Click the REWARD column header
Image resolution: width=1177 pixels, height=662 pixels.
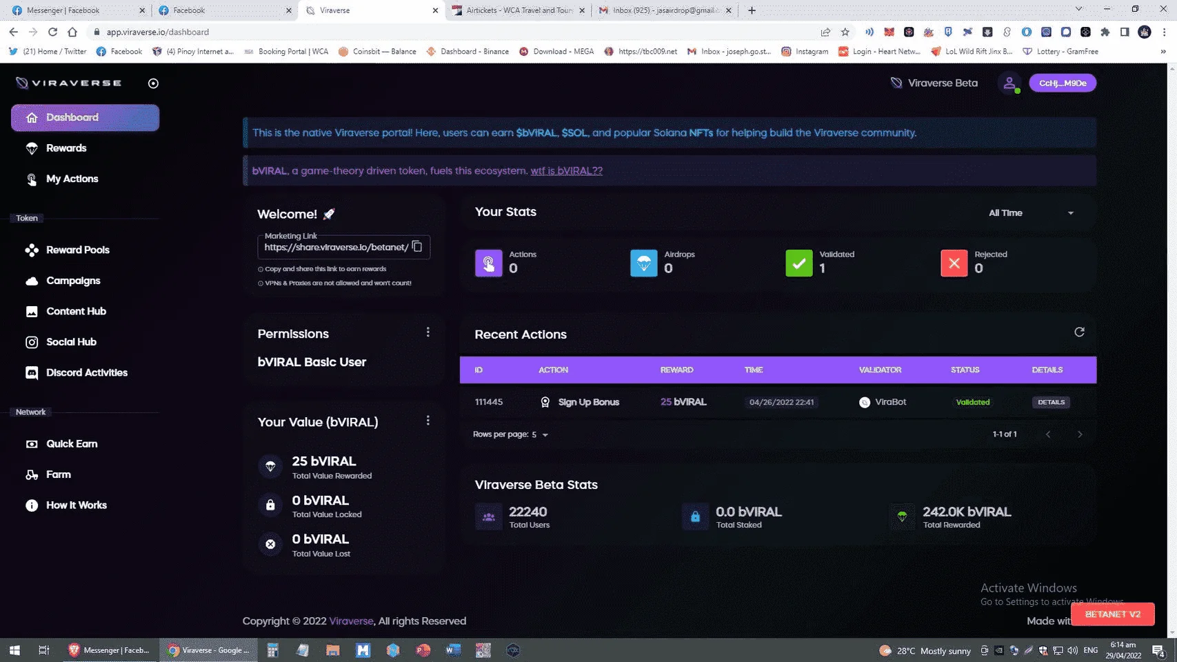[676, 370]
